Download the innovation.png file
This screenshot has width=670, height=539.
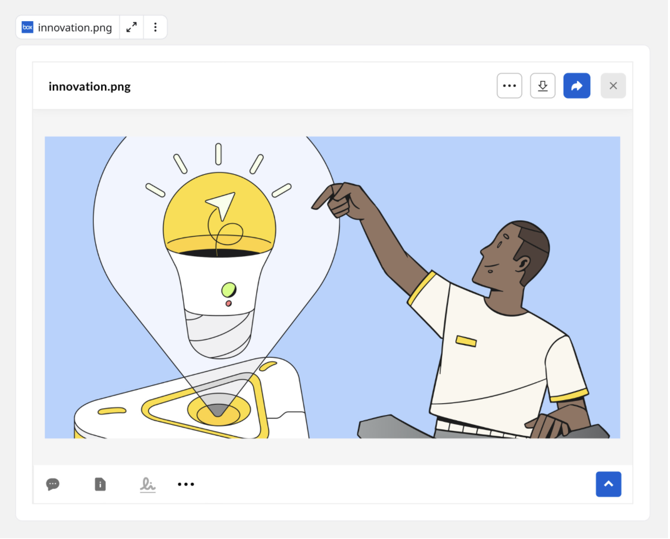543,86
